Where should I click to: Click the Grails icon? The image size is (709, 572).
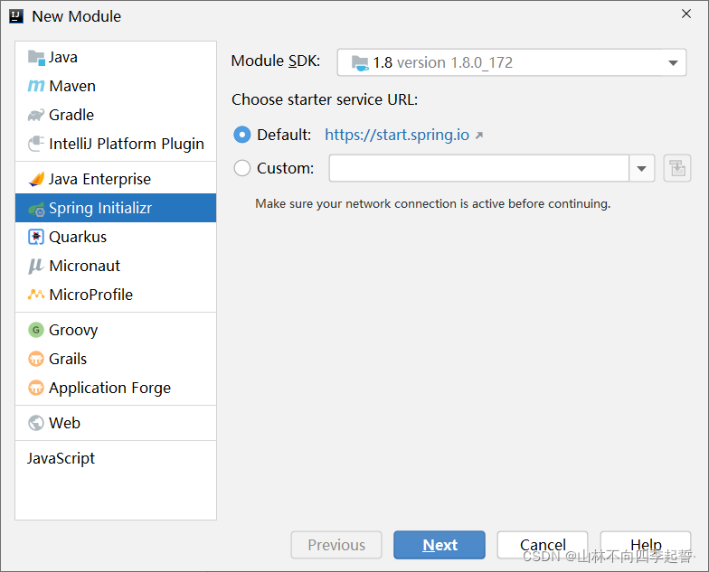pyautogui.click(x=36, y=360)
